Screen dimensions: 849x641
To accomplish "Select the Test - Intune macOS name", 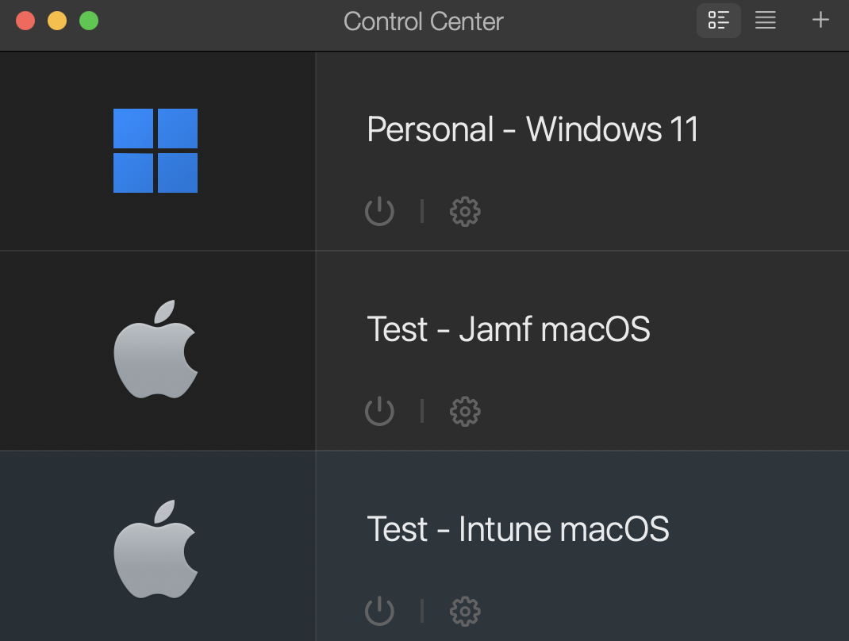I will [x=518, y=529].
